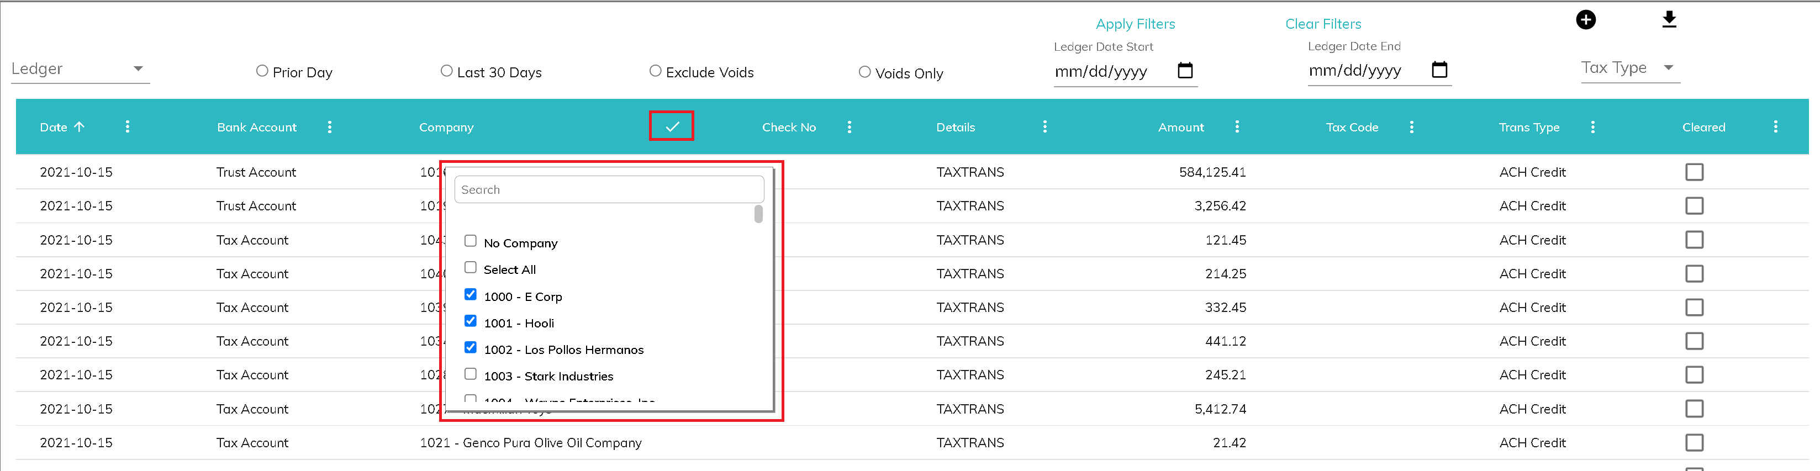Click the Company column checkmark filter icon
1820x471 pixels.
(671, 126)
